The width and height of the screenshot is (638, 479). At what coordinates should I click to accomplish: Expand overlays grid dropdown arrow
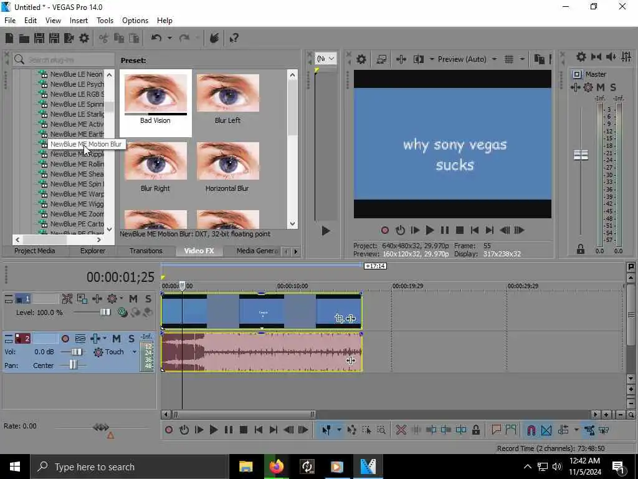(522, 59)
